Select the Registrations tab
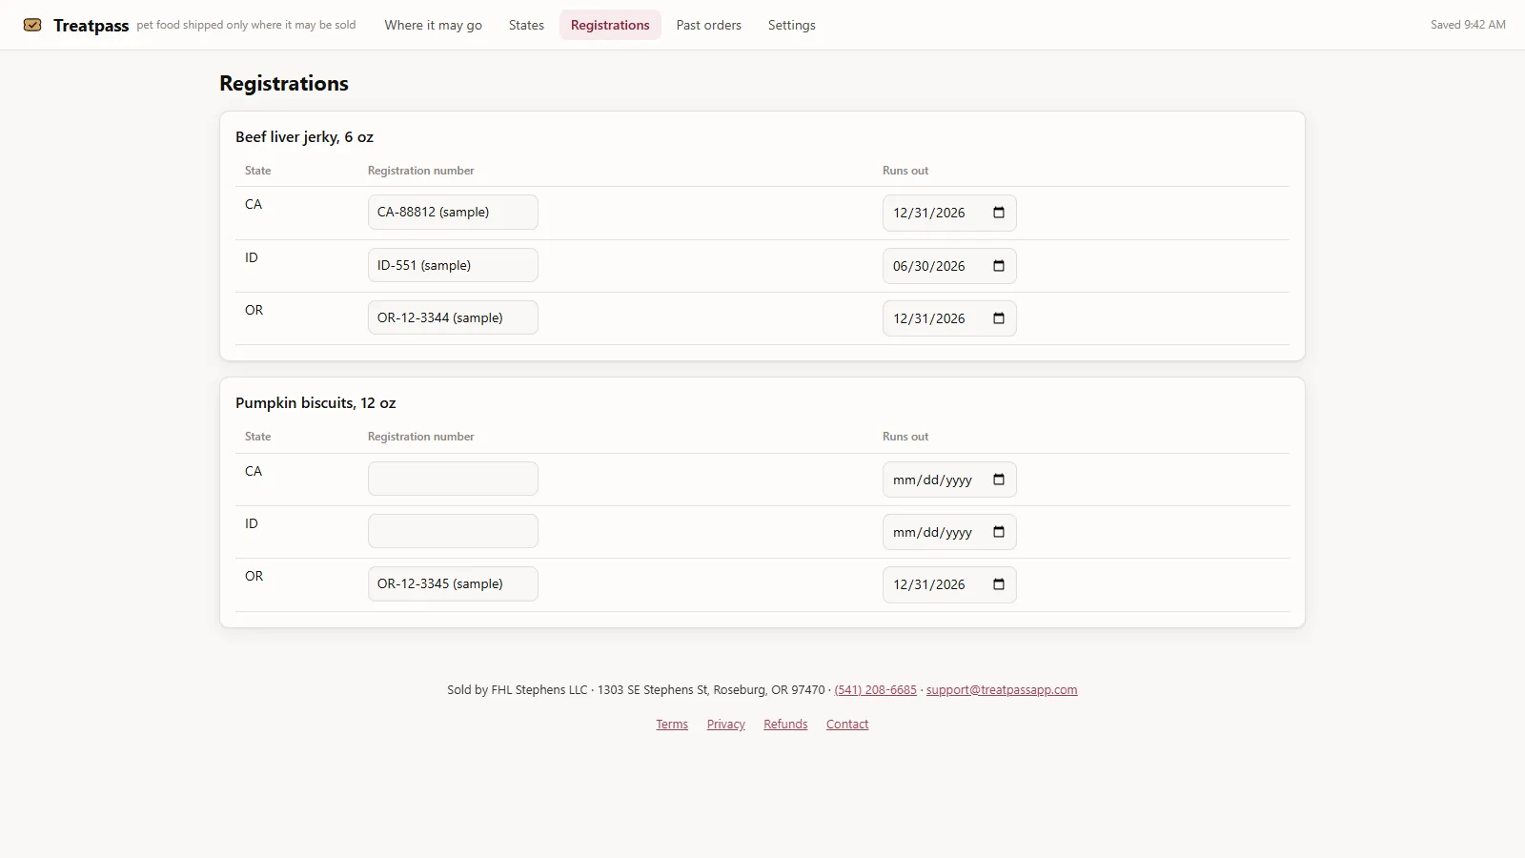 610,25
